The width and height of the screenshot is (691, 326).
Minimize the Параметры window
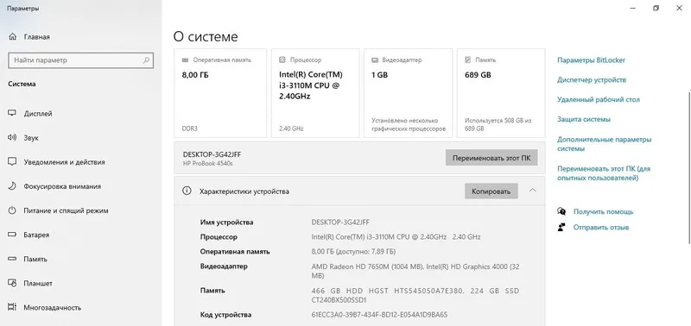(633, 8)
